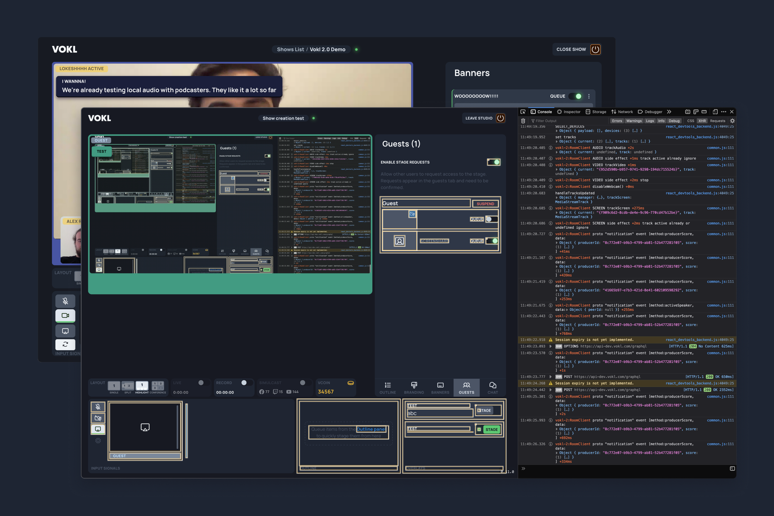Click the Outline panel link
774x516 pixels.
371,429
